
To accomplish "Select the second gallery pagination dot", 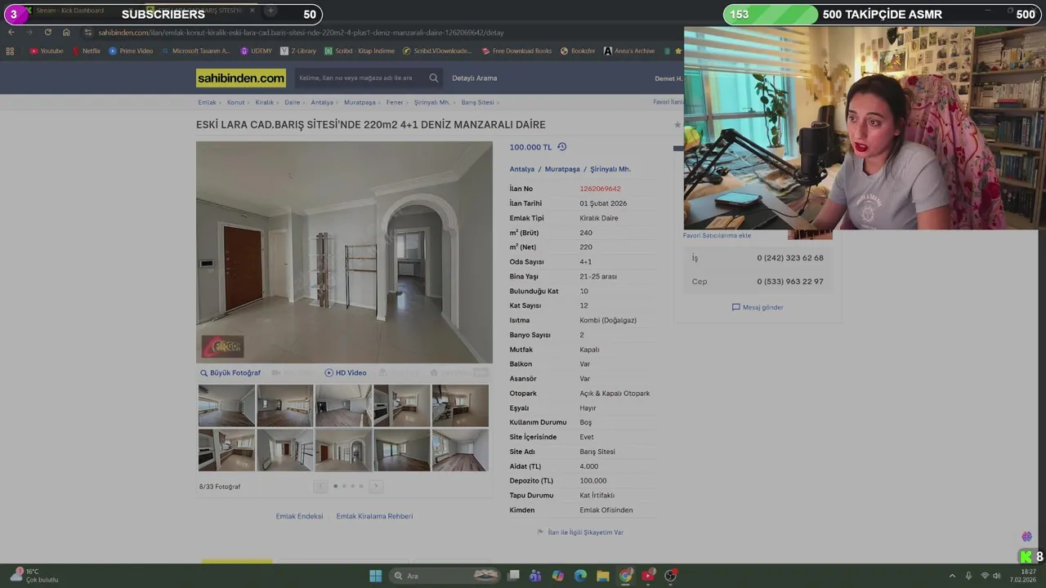I will pos(344,486).
